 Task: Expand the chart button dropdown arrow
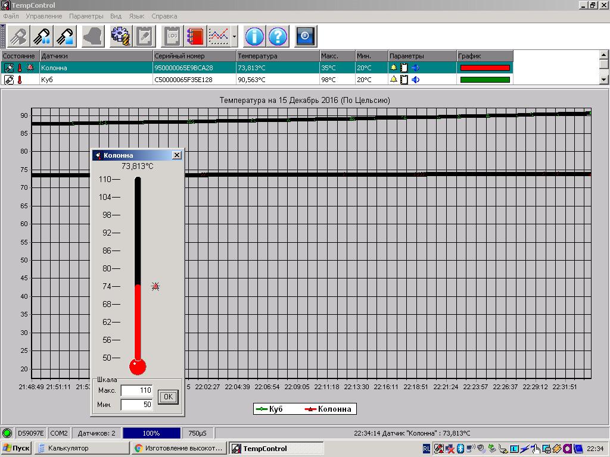pos(234,36)
